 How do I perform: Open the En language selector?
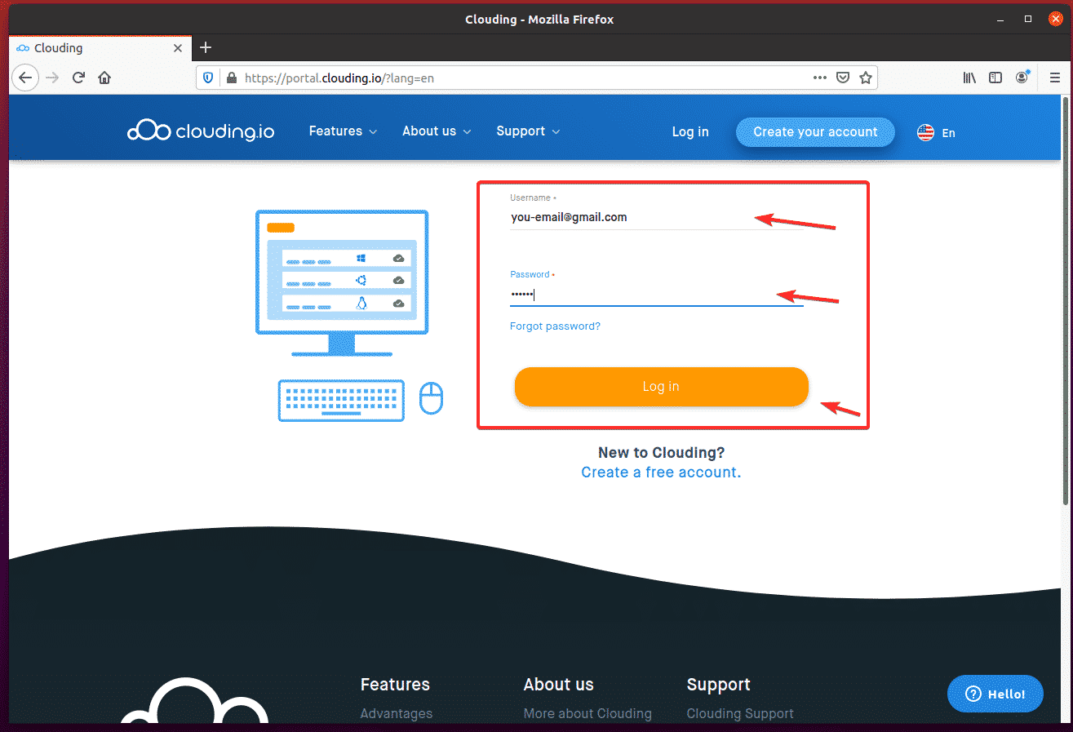[x=936, y=132]
